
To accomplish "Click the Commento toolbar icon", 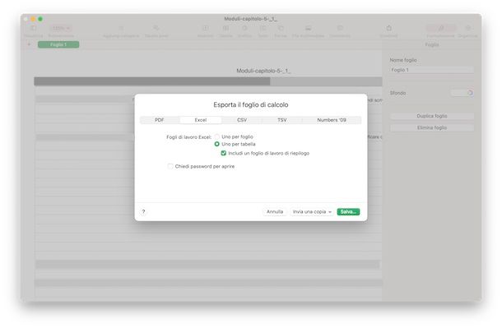I will tap(340, 29).
